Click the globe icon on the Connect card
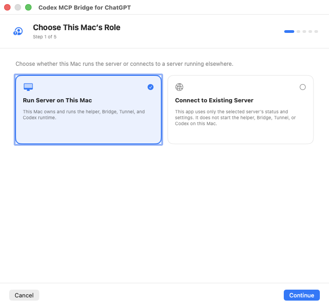329x307 pixels. pyautogui.click(x=179, y=87)
